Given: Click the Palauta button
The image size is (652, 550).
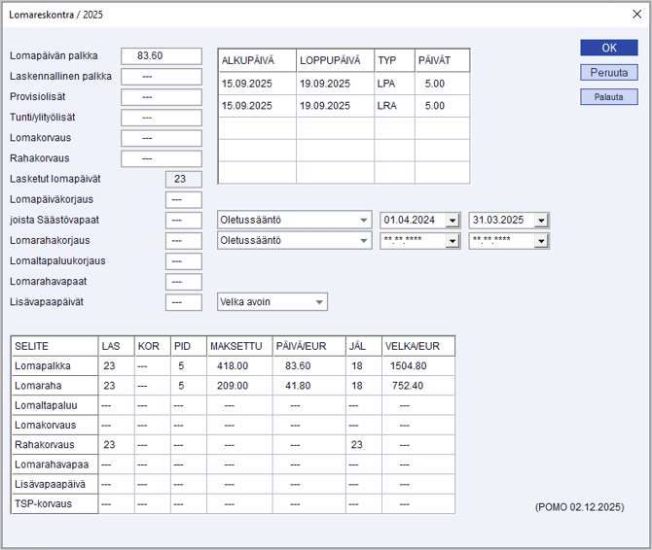Looking at the screenshot, I should tap(609, 97).
